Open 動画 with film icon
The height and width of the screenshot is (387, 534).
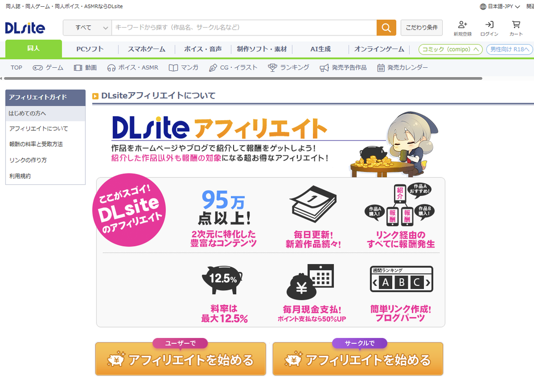click(x=86, y=68)
